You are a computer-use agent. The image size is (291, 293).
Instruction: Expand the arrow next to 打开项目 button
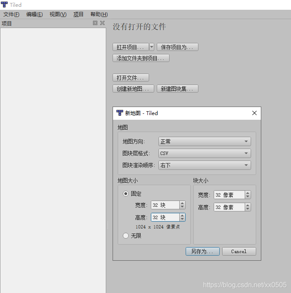click(152, 47)
